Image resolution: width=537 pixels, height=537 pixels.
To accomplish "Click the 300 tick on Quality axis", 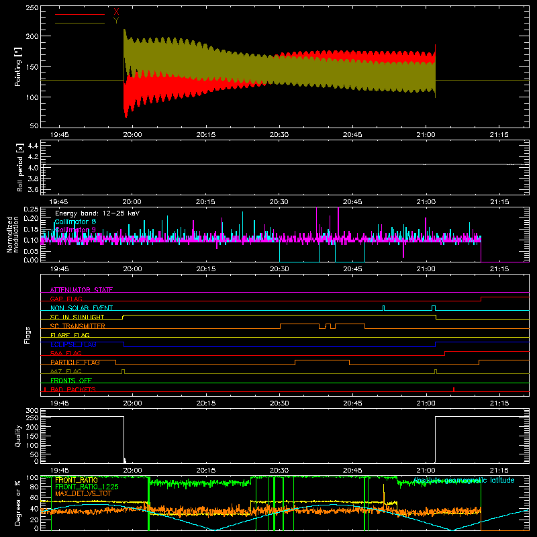I will pos(32,411).
